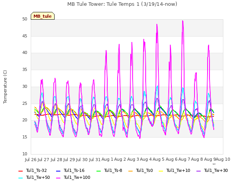The height and width of the screenshot is (185, 246).
Task: Select the Tul1_Tw+30 legend label
Action: click(x=216, y=170)
